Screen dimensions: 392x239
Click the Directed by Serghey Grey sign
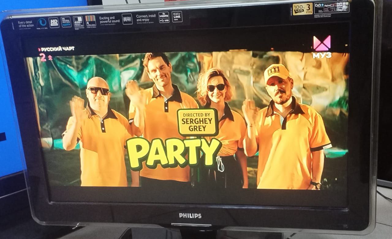click(x=198, y=122)
